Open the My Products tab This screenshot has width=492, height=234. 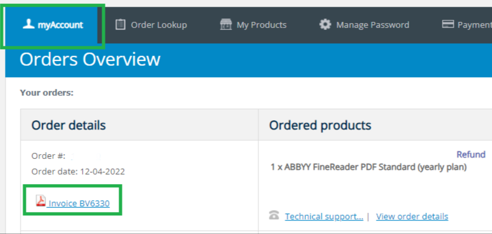[x=253, y=25]
